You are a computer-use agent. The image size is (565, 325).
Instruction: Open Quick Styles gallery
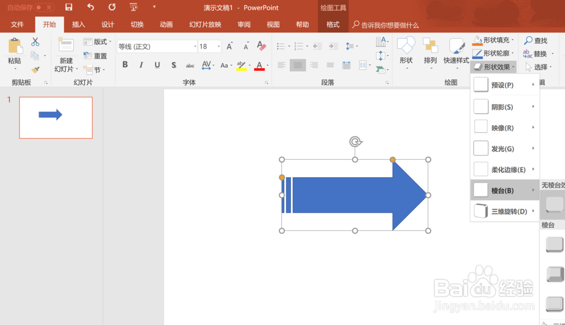pos(456,52)
